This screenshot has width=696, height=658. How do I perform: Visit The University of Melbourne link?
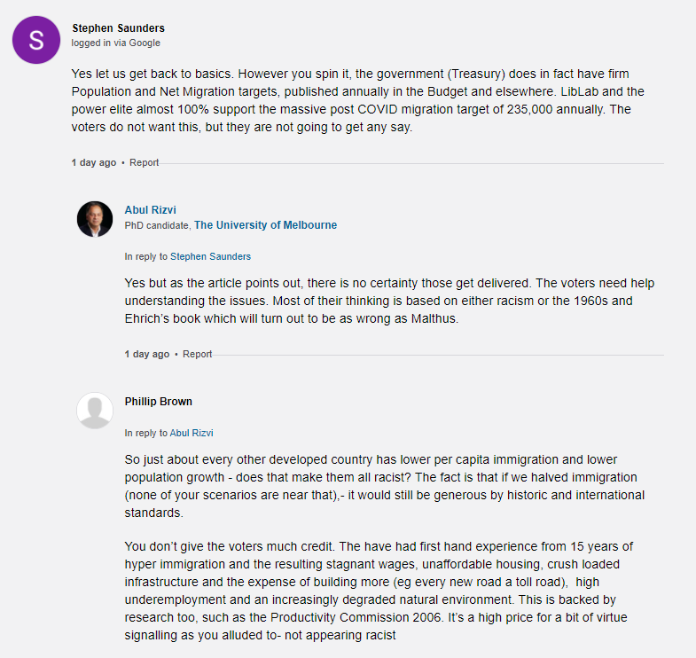[265, 225]
